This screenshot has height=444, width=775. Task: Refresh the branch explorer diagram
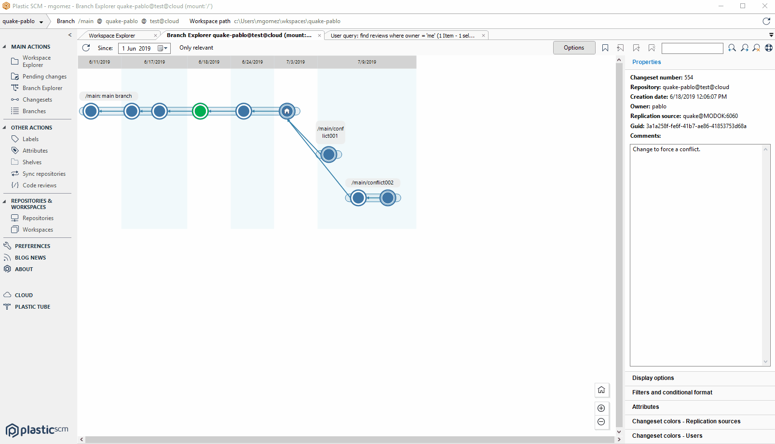(86, 48)
